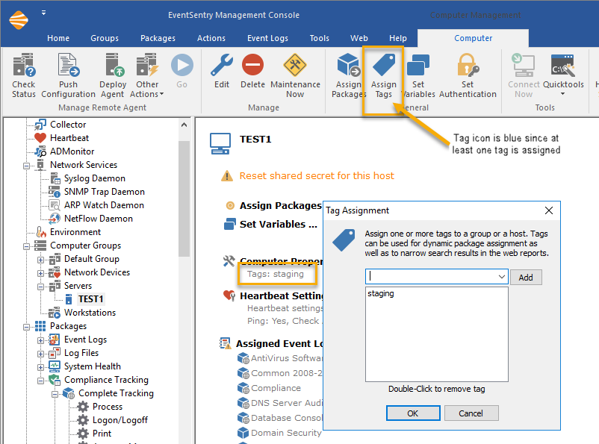Switch to the Packages ribbon tab

158,38
